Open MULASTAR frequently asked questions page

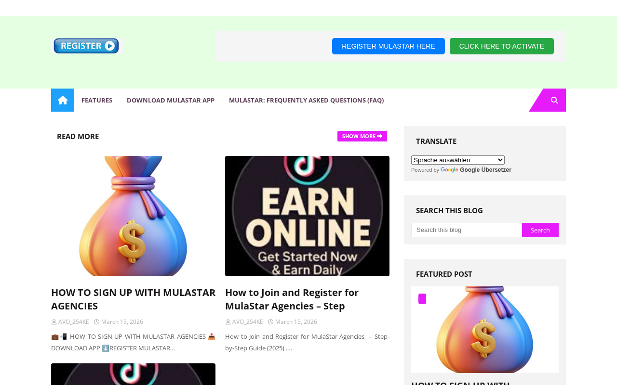307,100
